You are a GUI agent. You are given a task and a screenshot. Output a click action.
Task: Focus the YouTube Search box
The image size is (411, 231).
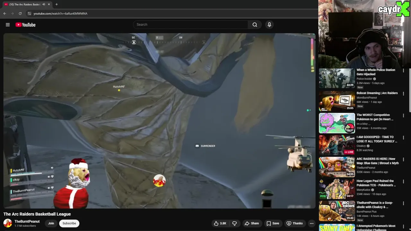point(190,25)
